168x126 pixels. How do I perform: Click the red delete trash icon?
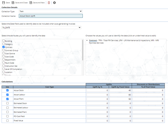pos(49,3)
